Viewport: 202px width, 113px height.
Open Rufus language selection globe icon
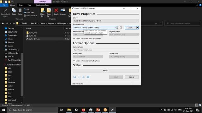tap(74, 77)
